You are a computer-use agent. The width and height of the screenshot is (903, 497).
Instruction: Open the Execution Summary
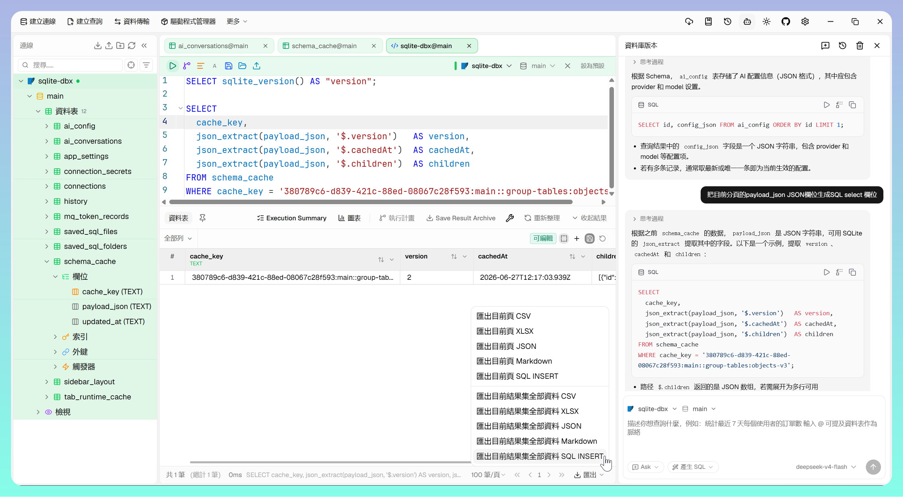point(292,218)
